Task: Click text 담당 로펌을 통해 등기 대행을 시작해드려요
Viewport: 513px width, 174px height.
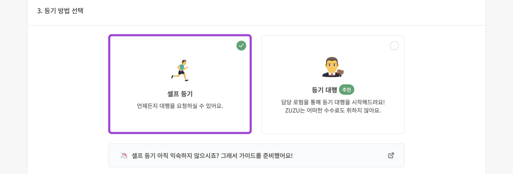Action: [333, 102]
